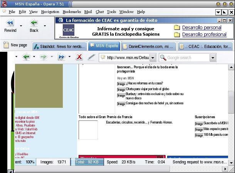
Task: Click the address field with msn.es URL
Action: click(x=128, y=58)
